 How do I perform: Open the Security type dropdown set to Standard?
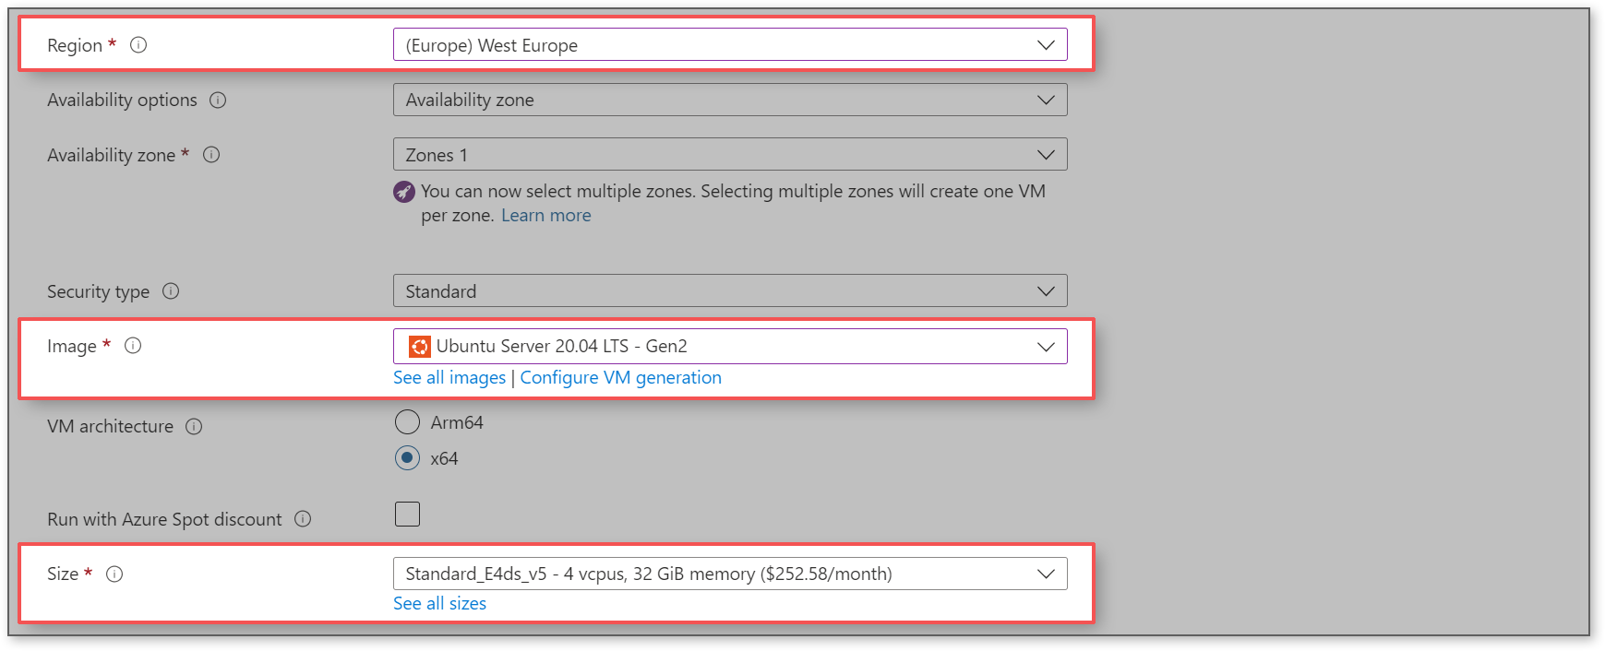pos(730,290)
